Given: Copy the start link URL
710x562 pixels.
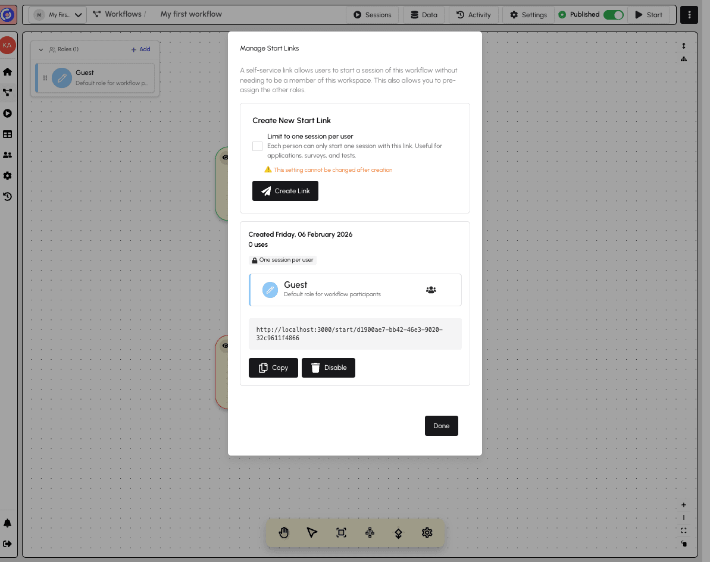Looking at the screenshot, I should (x=273, y=368).
